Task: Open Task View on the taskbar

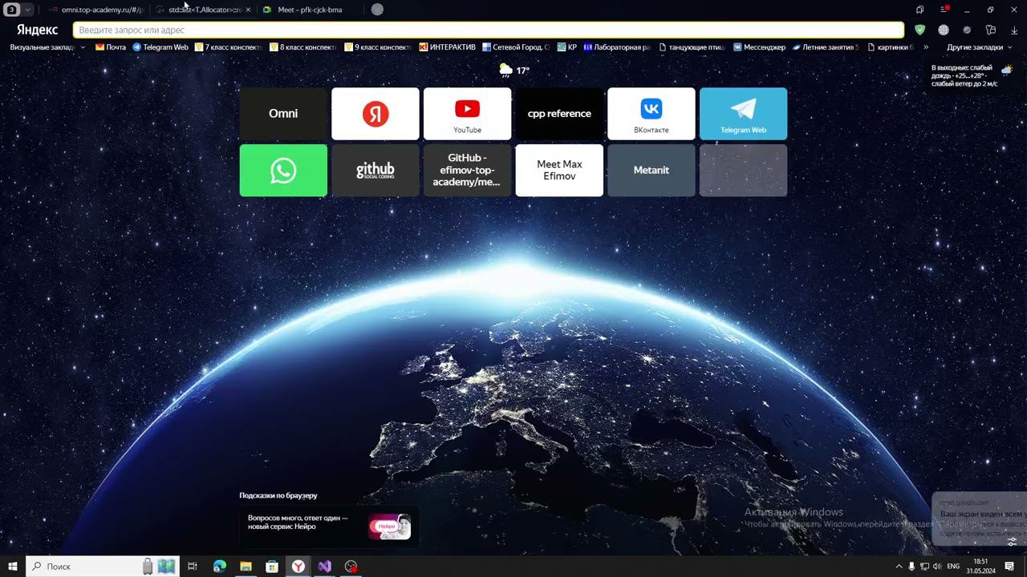Action: click(193, 567)
